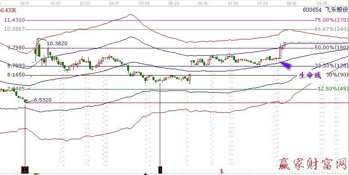Jump to the 05-09 date marker
Image resolution: width=349 pixels, height=175 pixels.
[x=144, y=4]
